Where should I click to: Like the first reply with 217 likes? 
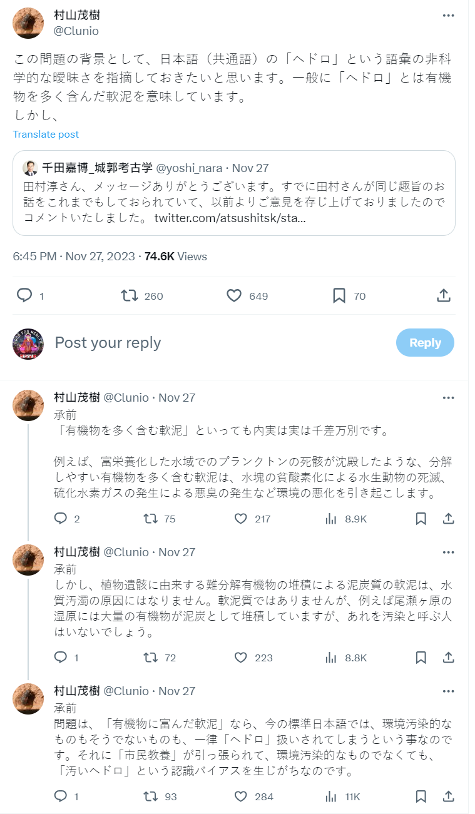[241, 519]
